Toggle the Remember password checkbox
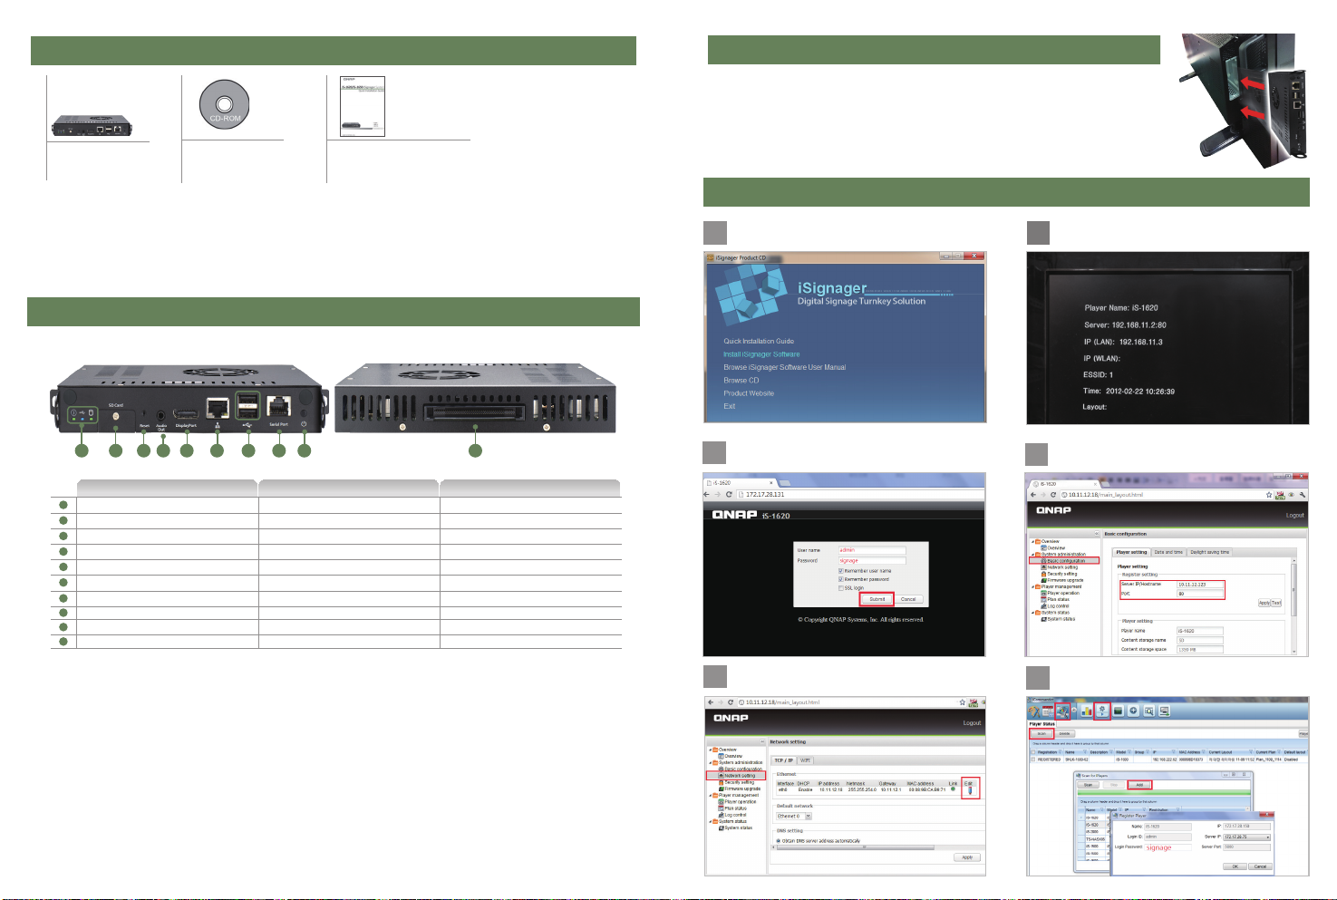 pyautogui.click(x=840, y=579)
